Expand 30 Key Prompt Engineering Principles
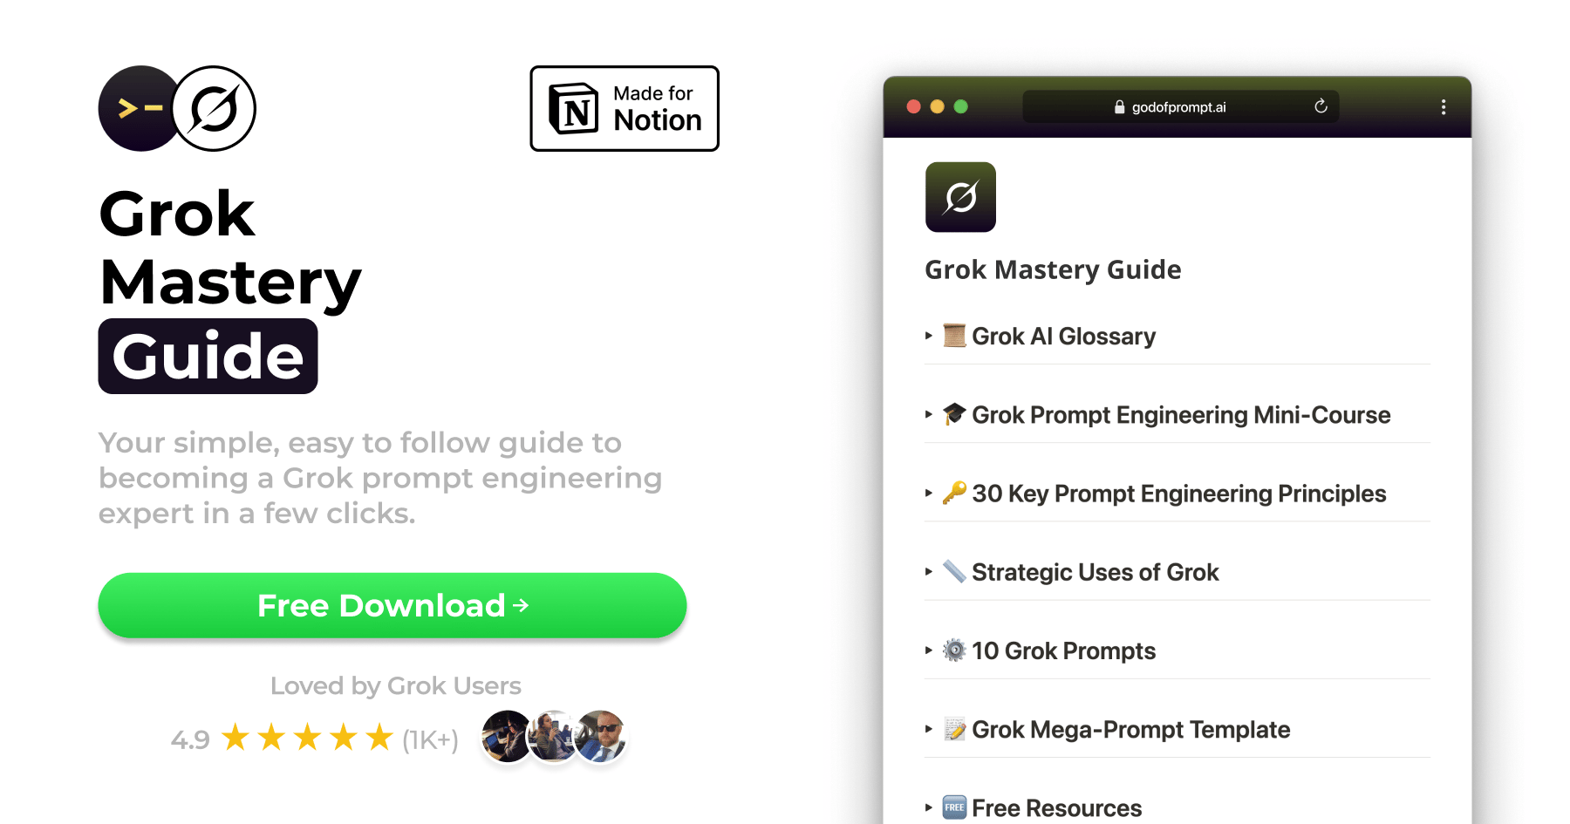This screenshot has width=1570, height=824. click(929, 493)
